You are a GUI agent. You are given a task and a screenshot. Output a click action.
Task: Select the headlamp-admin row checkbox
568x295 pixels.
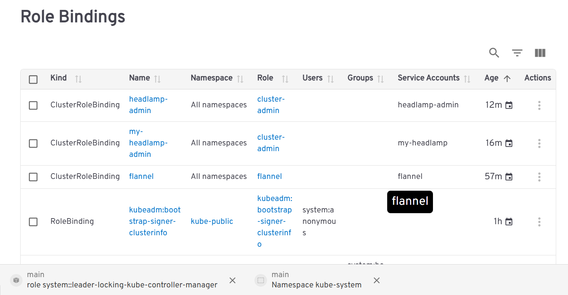click(33, 105)
